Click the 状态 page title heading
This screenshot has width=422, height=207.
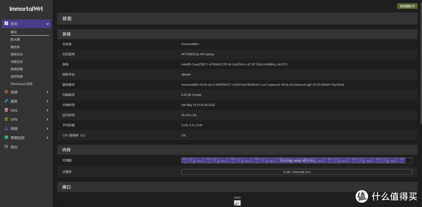click(x=67, y=19)
